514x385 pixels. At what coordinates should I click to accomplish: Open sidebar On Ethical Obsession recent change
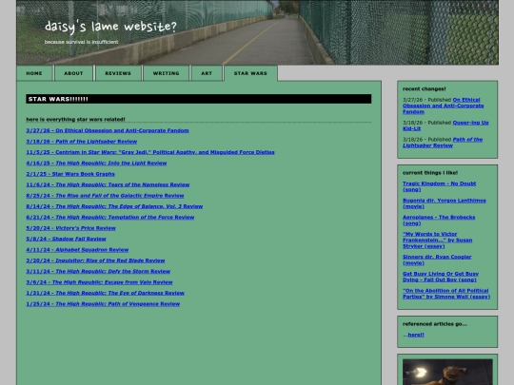[444, 106]
